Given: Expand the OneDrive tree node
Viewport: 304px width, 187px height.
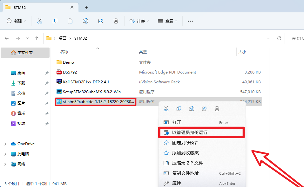Looking at the screenshot, I should click(x=5, y=144).
